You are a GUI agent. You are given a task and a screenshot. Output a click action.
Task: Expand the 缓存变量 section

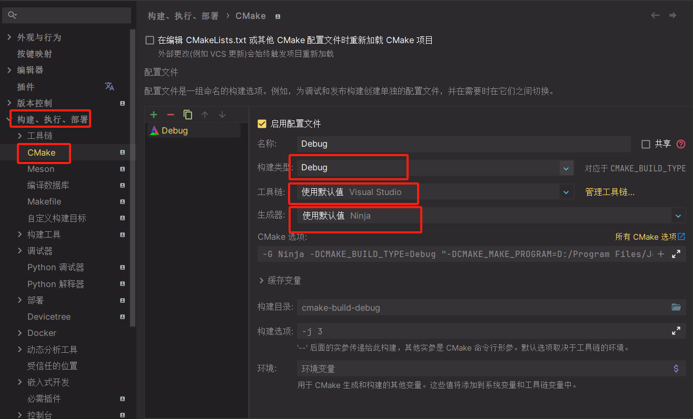point(261,281)
